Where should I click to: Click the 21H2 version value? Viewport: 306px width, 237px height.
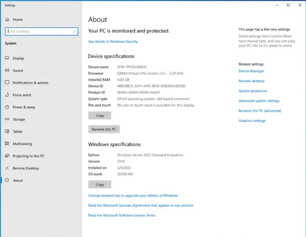[x=121, y=161]
